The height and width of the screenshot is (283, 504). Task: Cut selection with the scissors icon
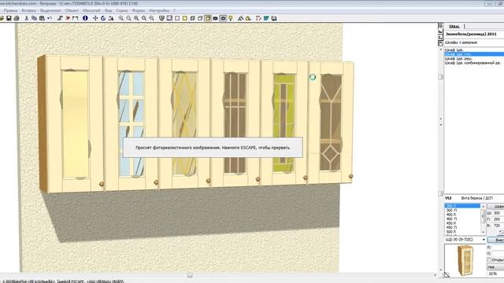pyautogui.click(x=27, y=18)
